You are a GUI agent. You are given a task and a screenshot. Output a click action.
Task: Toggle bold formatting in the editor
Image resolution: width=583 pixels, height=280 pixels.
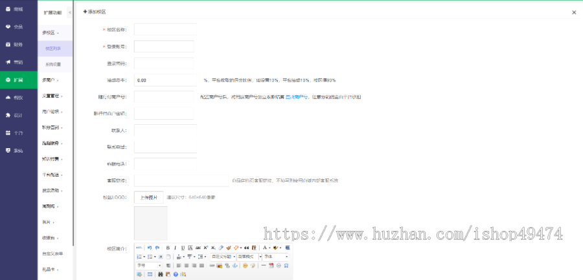(168, 248)
